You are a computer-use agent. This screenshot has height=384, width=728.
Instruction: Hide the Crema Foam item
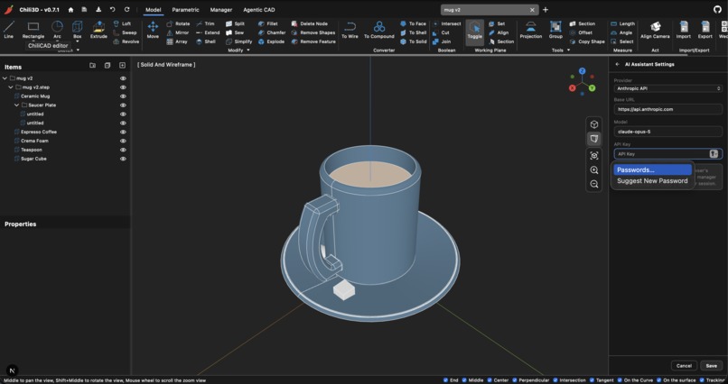[123, 141]
